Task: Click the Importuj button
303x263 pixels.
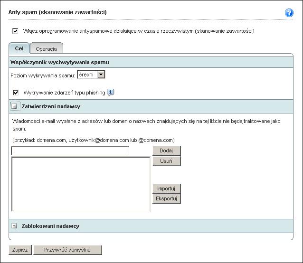Action: click(166, 188)
